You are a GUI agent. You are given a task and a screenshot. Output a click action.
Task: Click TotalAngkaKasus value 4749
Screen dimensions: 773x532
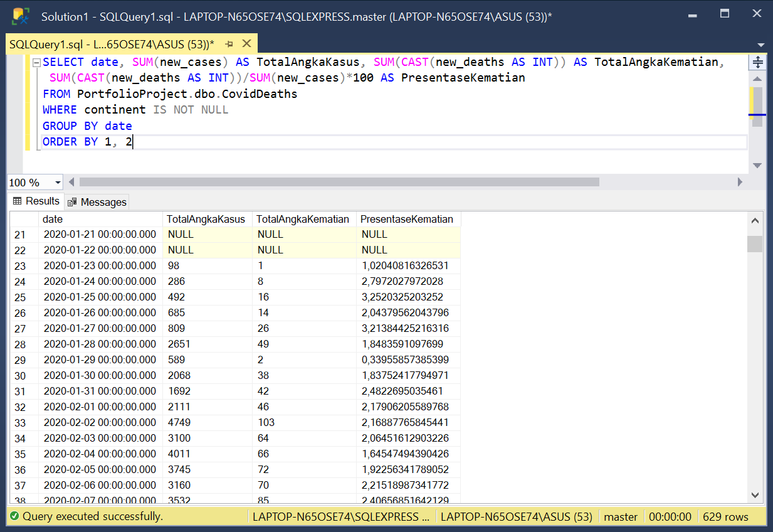click(x=207, y=423)
